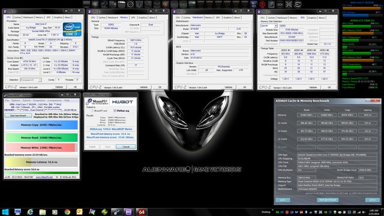The image size is (384, 216).
Task: Open the media player taskbar icon
Action: click(x=55, y=212)
